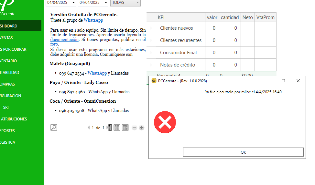The image size is (315, 185).
Task: Click the magnifier search icon in document viewer
Action: [x=54, y=128]
